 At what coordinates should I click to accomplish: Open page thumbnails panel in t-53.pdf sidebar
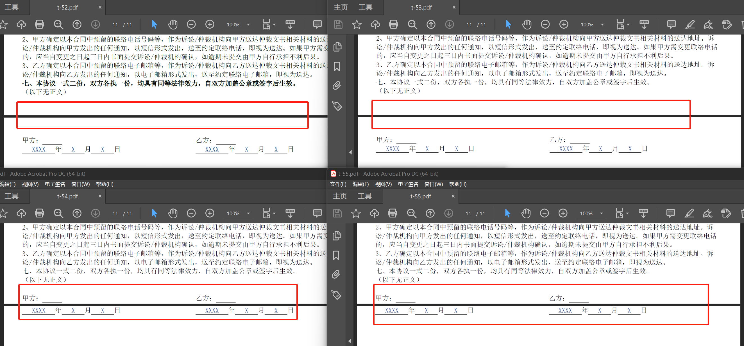(x=337, y=47)
